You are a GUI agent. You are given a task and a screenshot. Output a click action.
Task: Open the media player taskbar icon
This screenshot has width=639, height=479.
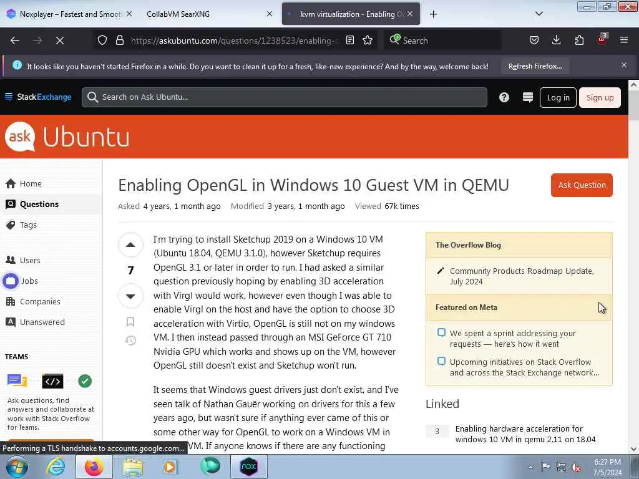pyautogui.click(x=171, y=467)
